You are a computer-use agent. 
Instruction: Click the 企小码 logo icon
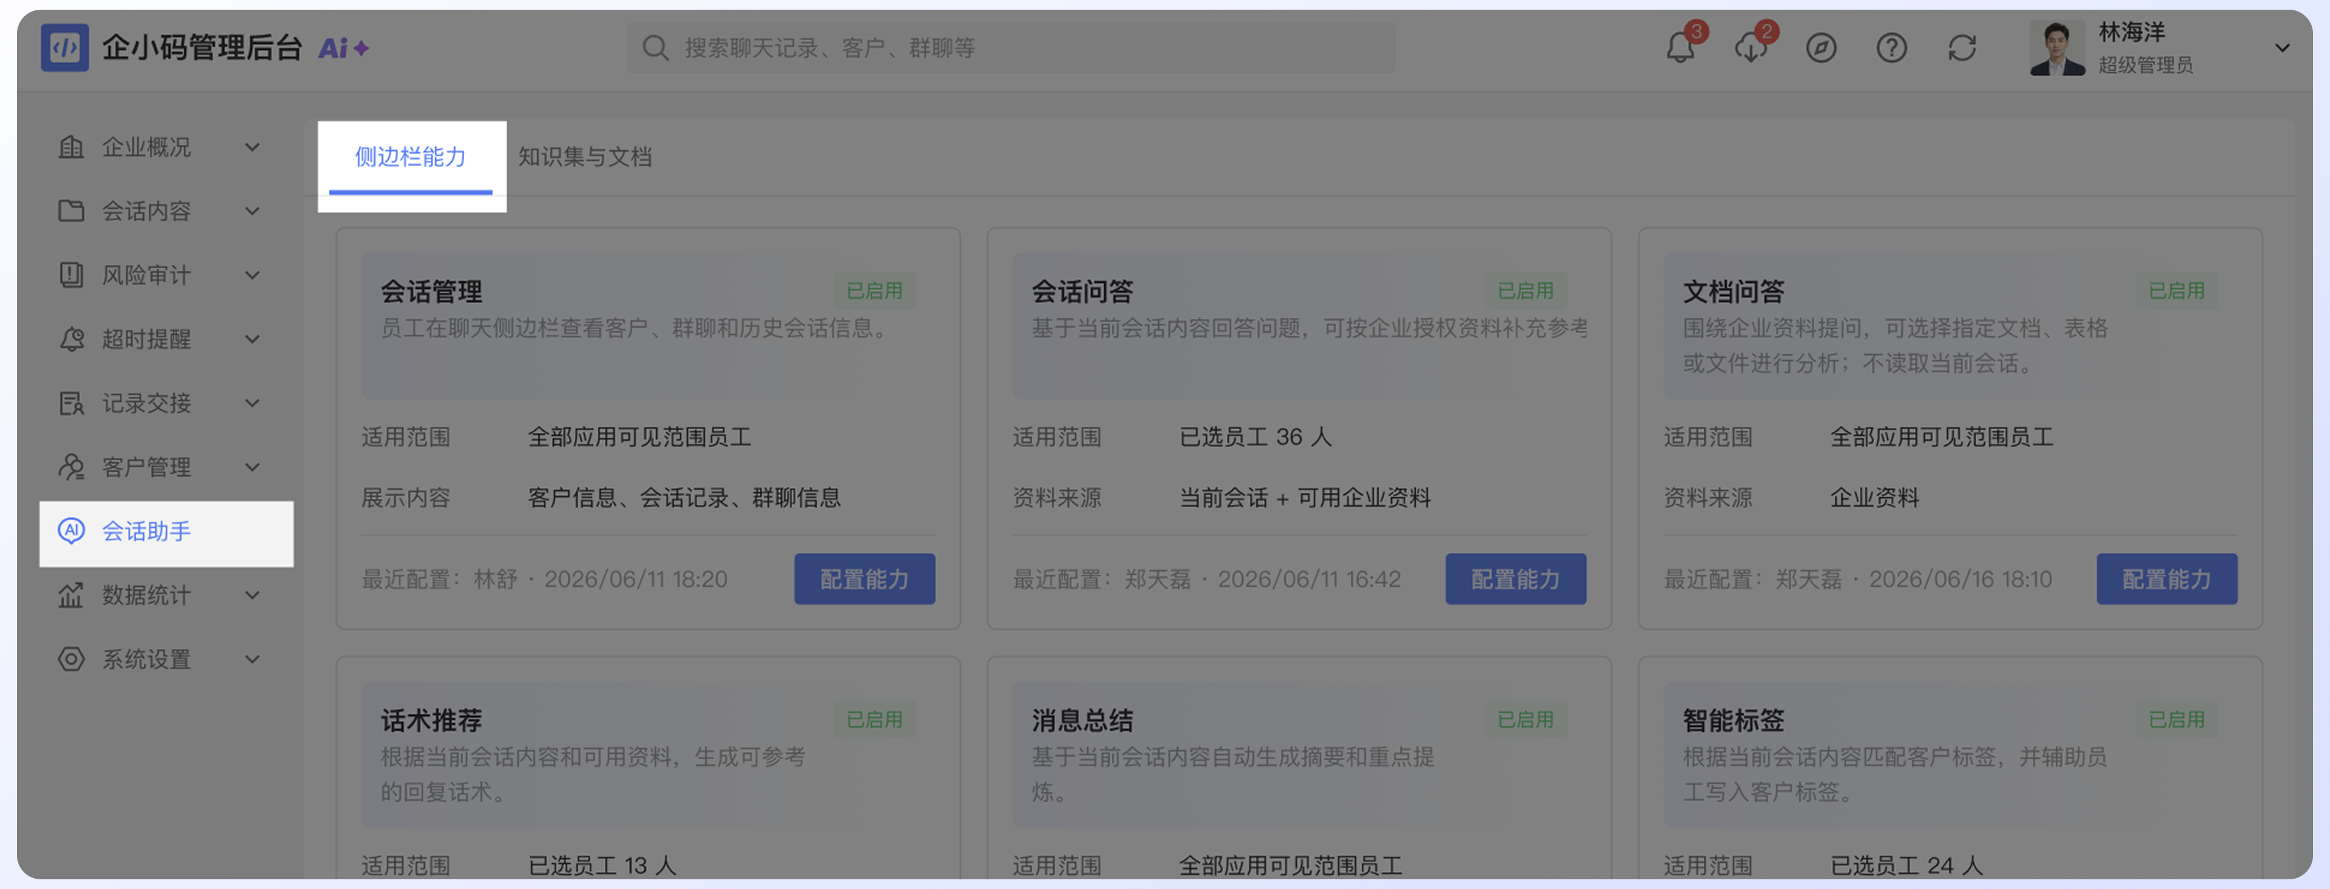coord(64,48)
